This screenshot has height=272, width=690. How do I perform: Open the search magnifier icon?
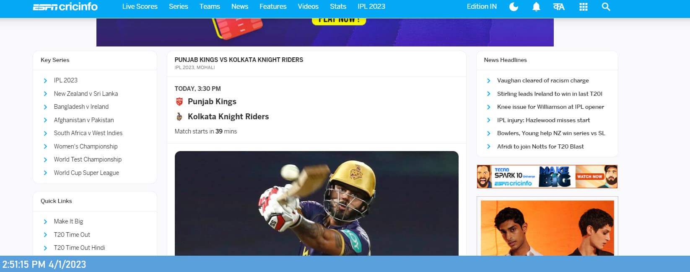click(606, 7)
